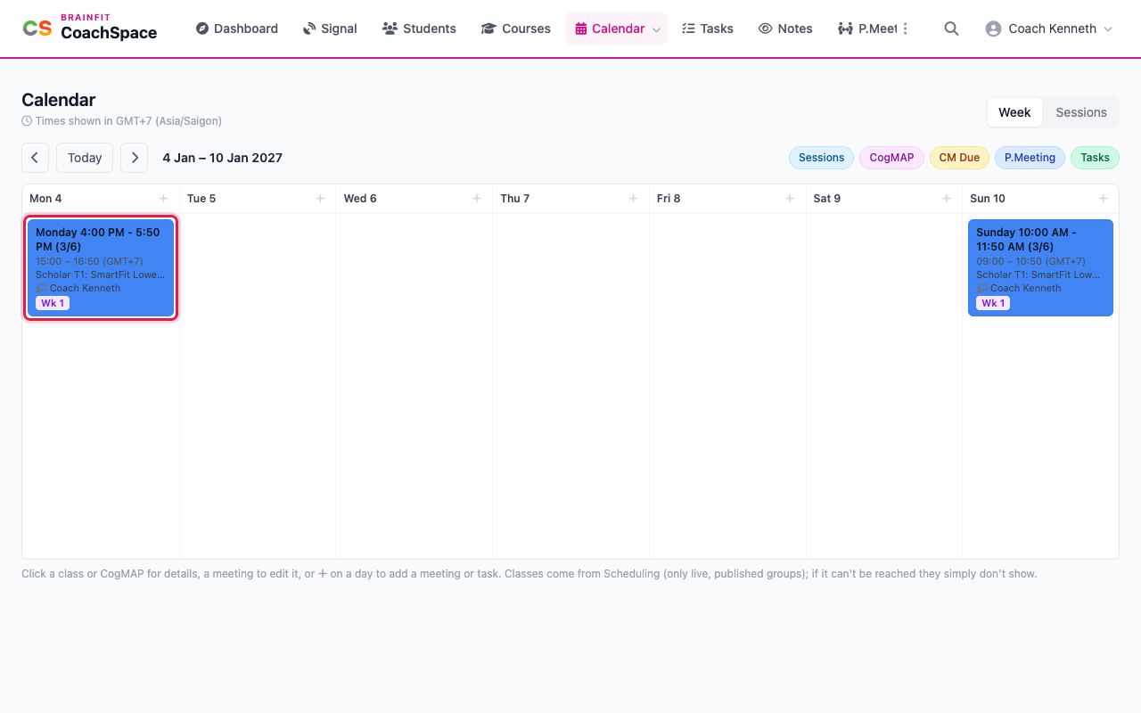
Task: Advance to next week arrow
Action: [x=135, y=158]
